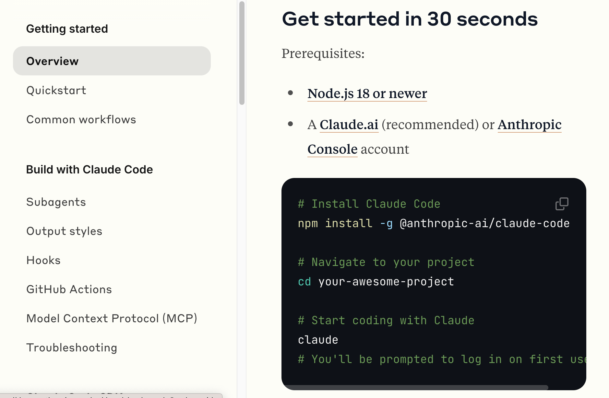
Task: Select Hooks in the sidebar
Action: (43, 260)
